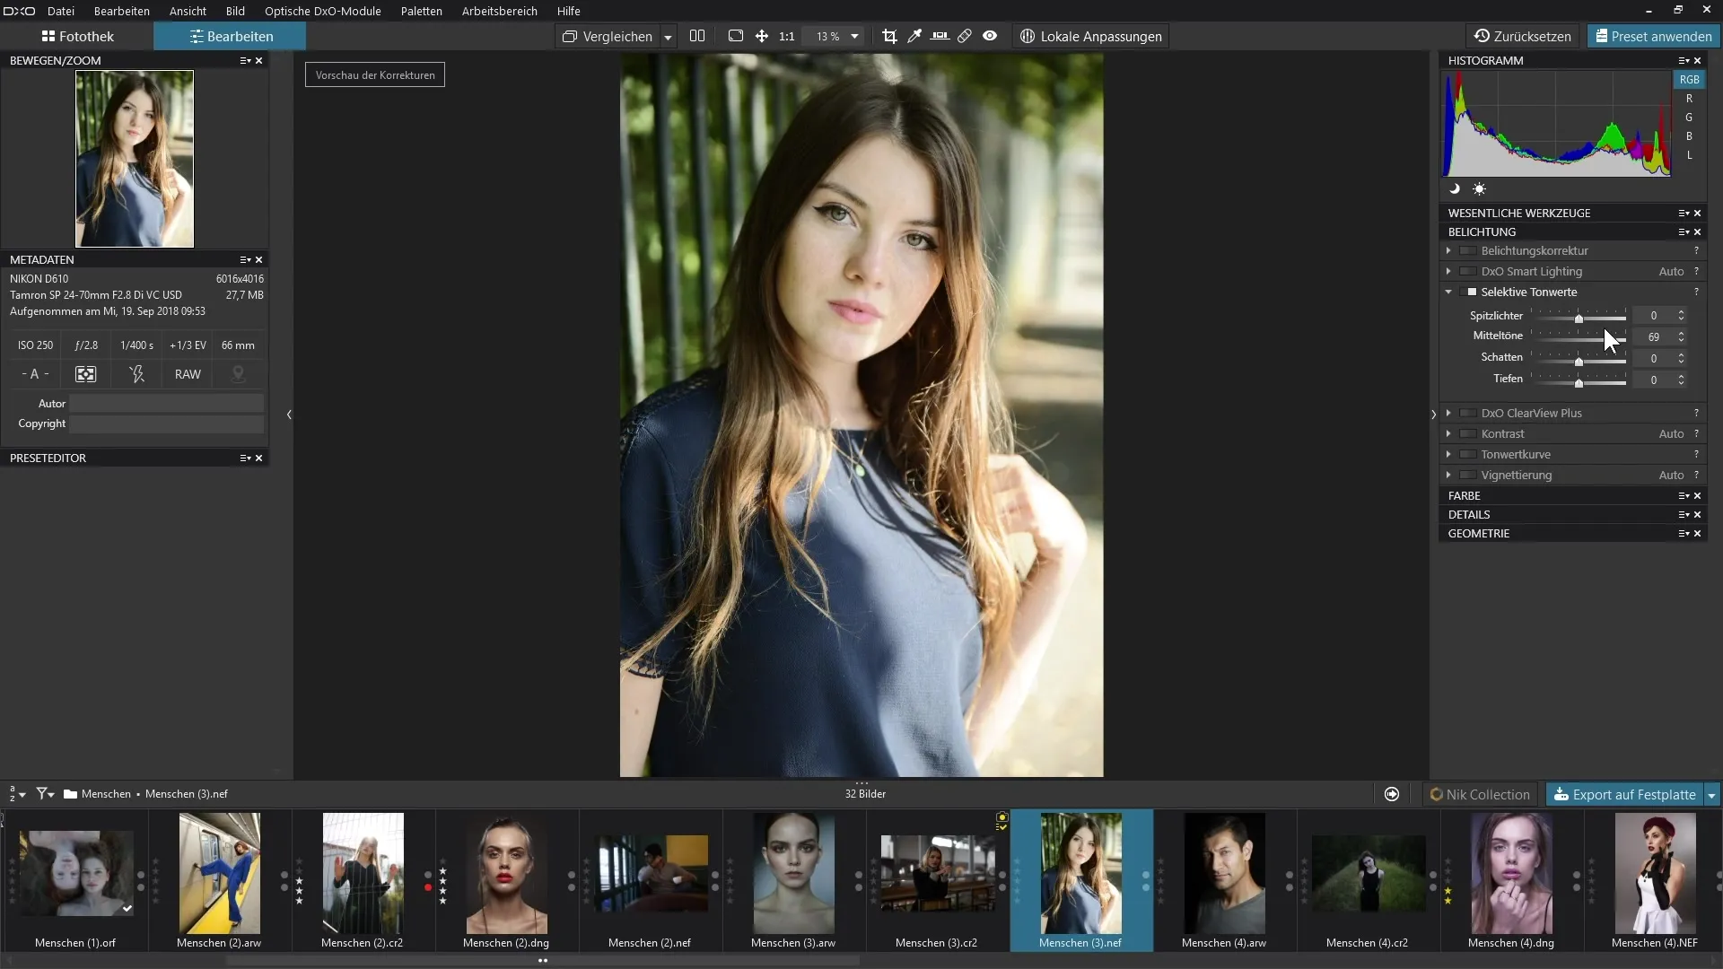
Task: Click the Autor input field
Action: coord(167,404)
